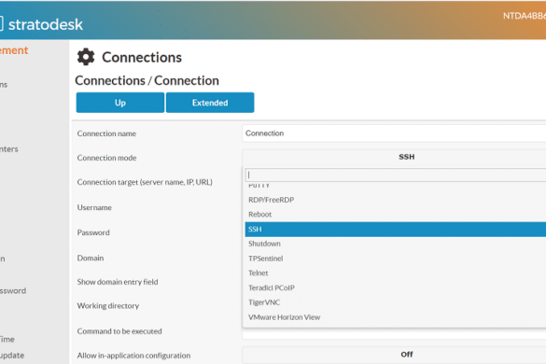
Task: Select Reboot from the mode list
Action: [395, 215]
